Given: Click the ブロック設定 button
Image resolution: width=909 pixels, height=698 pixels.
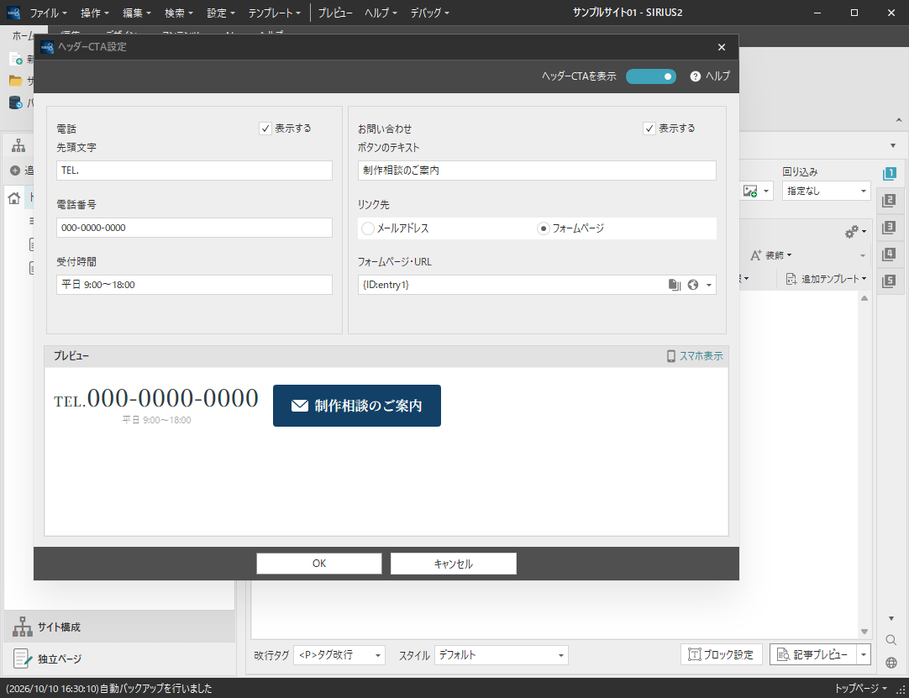Looking at the screenshot, I should pyautogui.click(x=721, y=654).
